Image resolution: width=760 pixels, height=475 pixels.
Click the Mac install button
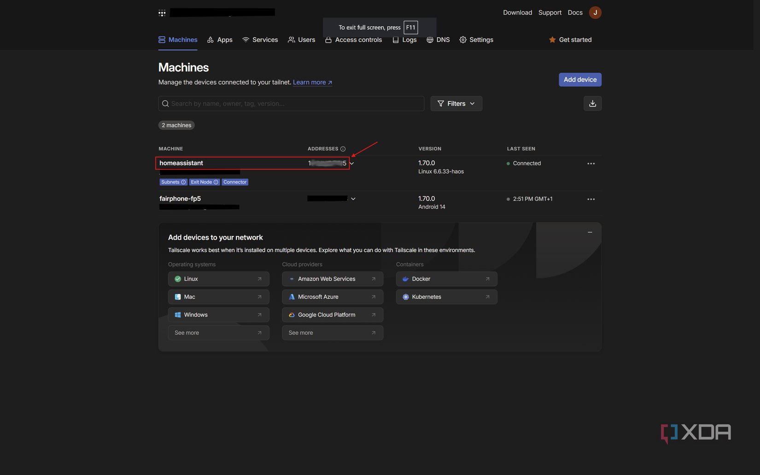[x=219, y=297]
